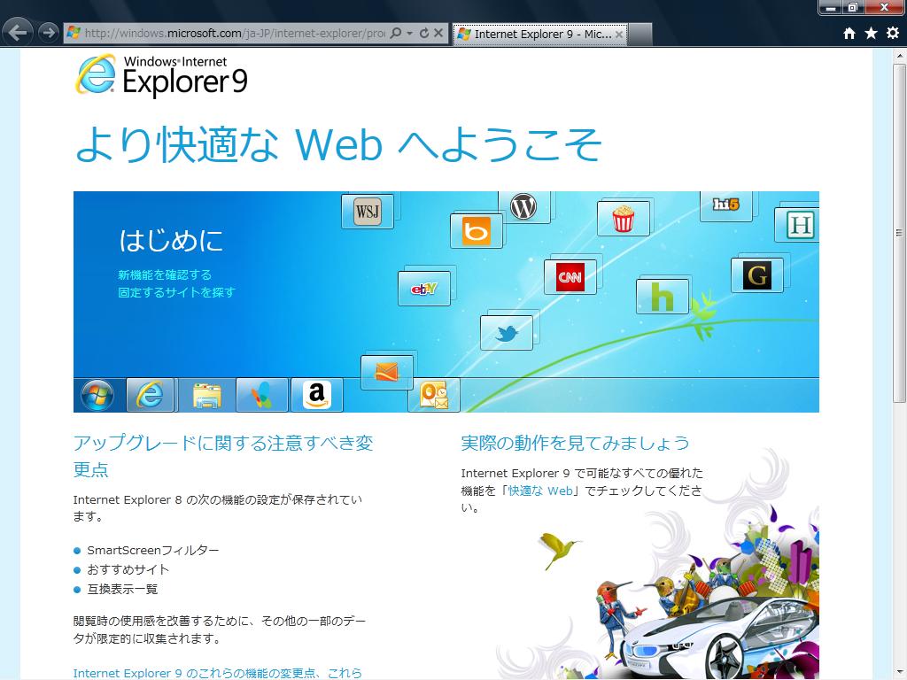
Task: Open the 快適な Web link
Action: (540, 491)
